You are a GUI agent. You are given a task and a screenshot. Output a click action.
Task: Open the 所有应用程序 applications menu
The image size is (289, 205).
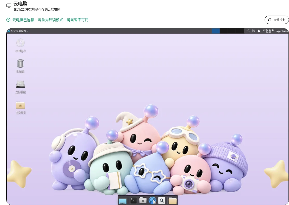pos(17,31)
